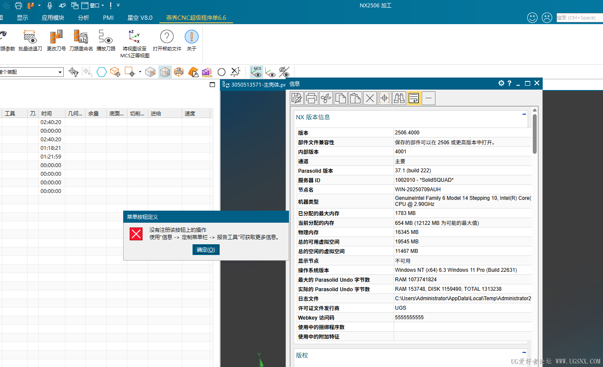
Task: Toggle the shaded gray cube display button
Action: tap(150, 72)
